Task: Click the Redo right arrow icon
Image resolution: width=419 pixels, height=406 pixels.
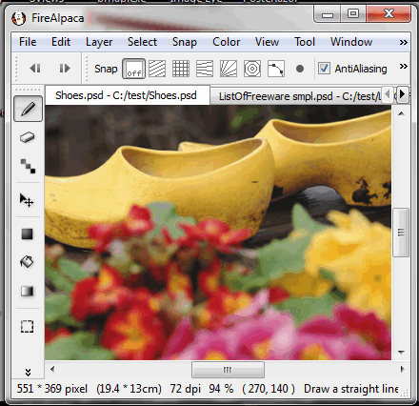Action: [x=65, y=69]
